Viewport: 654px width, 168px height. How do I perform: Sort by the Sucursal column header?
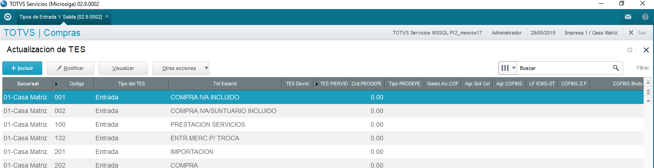pos(28,84)
